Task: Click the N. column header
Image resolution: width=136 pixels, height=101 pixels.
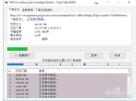Action: click(x=11, y=71)
